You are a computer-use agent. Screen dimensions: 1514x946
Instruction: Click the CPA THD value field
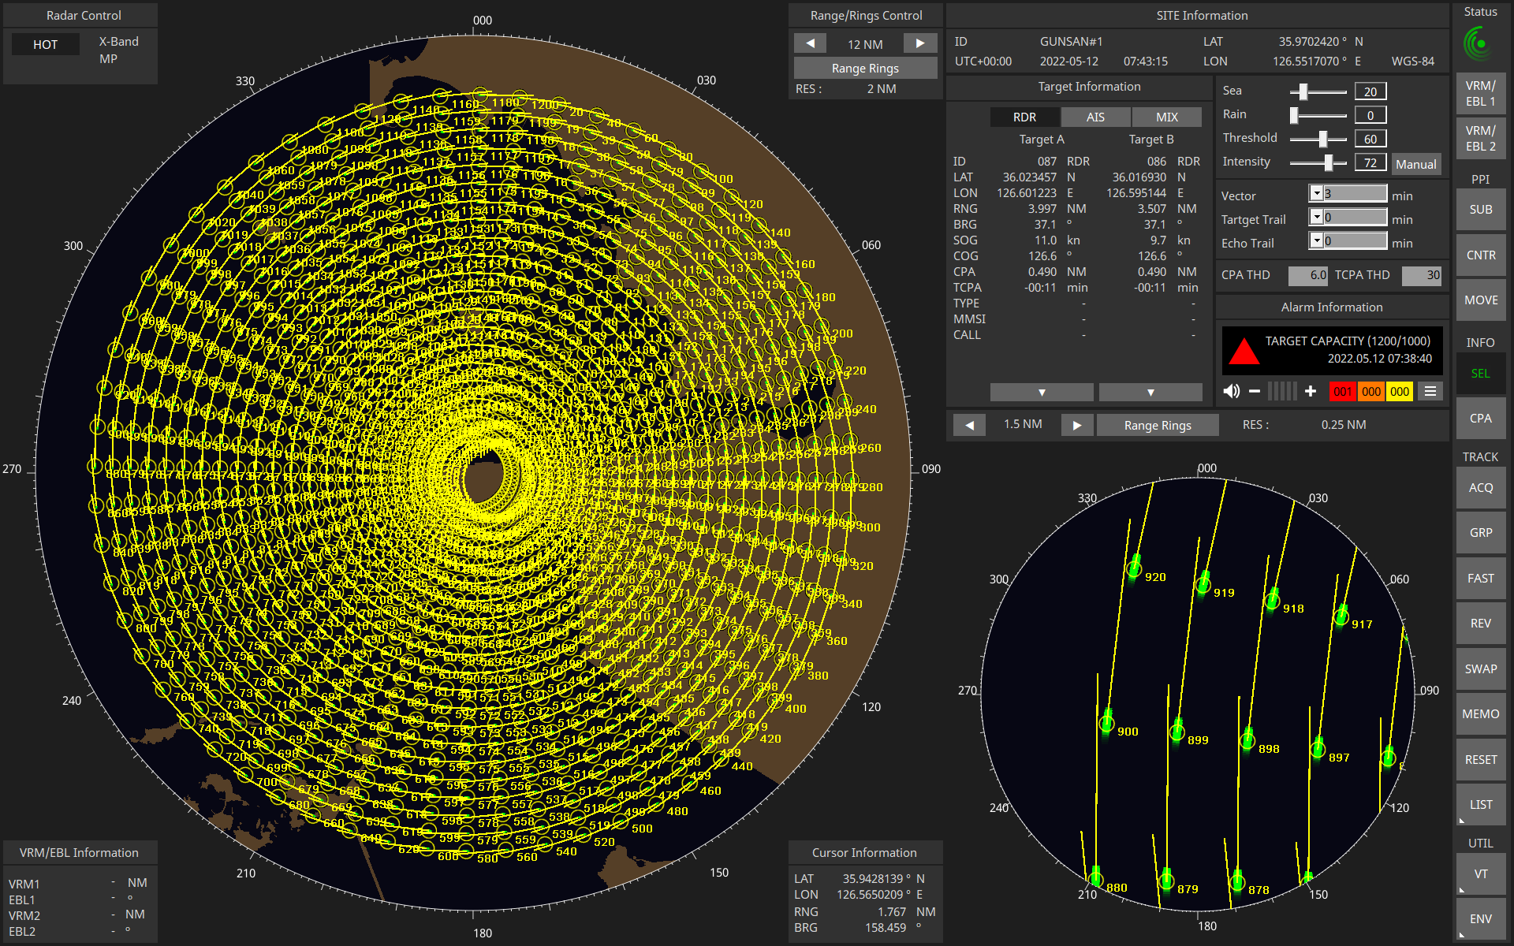(x=1308, y=275)
